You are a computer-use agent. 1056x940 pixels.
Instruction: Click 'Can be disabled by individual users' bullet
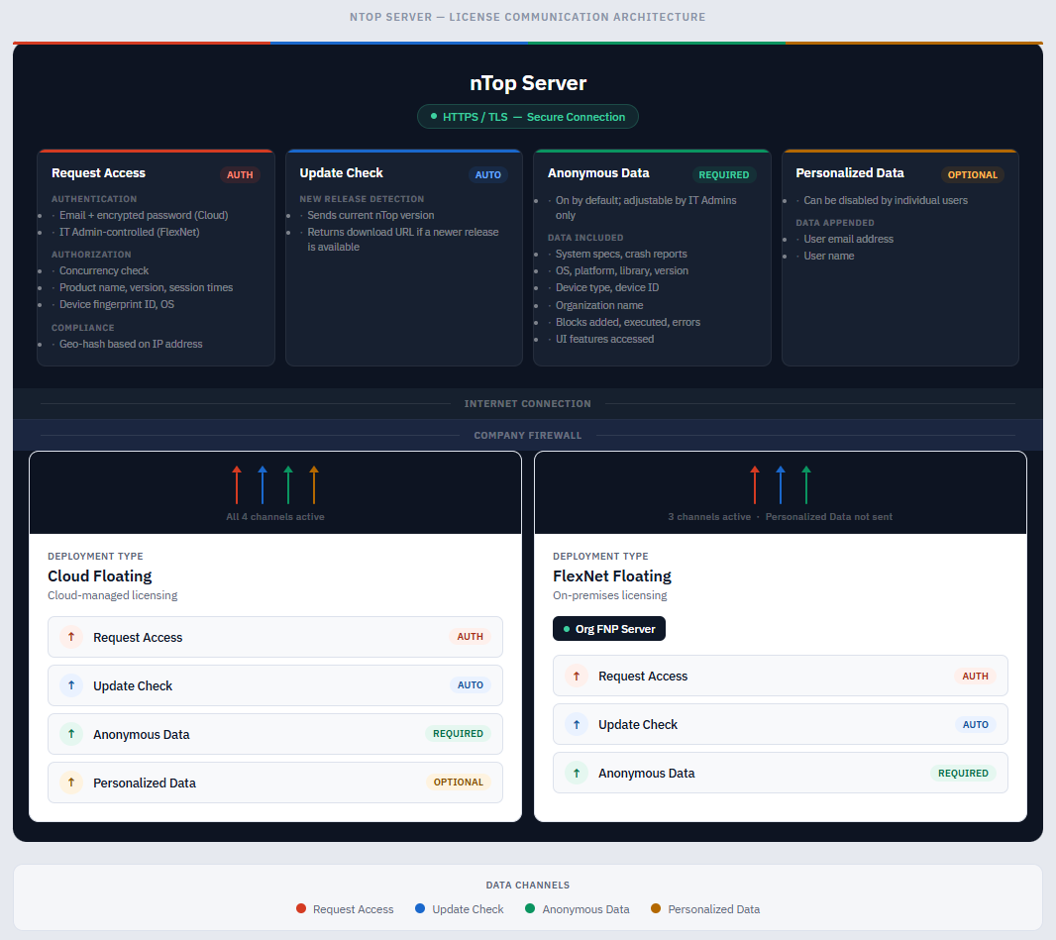point(885,200)
